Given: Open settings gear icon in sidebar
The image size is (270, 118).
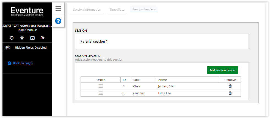Looking at the screenshot, I should 22,38.
